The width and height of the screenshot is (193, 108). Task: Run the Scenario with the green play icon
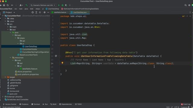click(x=59, y=5)
